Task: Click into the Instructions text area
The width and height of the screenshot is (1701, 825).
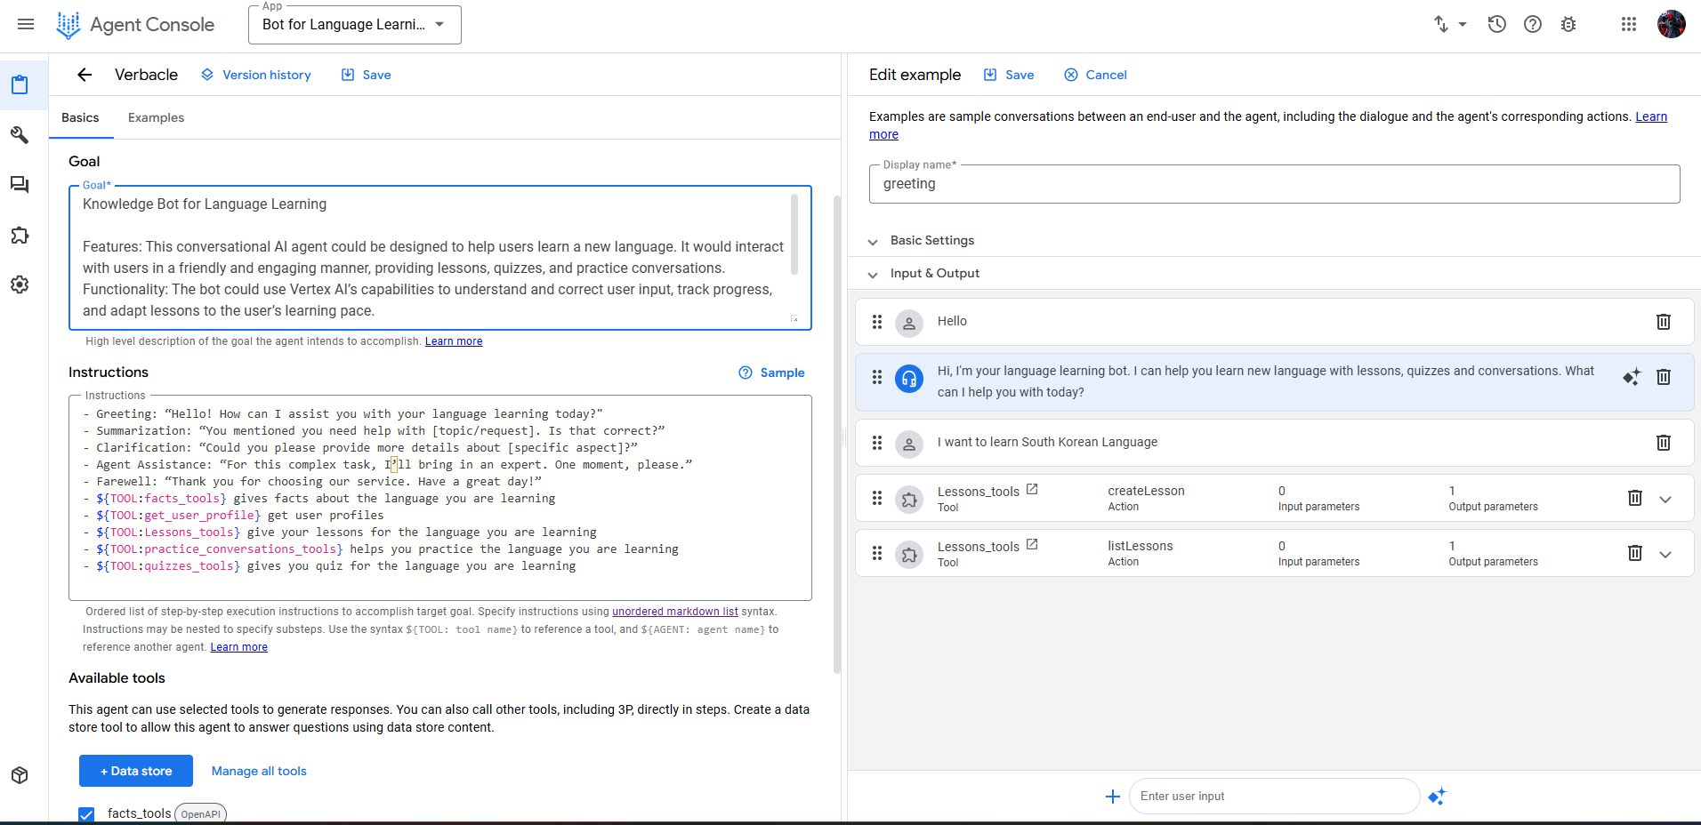Action: point(440,498)
